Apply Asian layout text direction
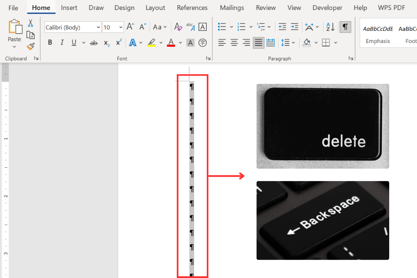This screenshot has width=417, height=278. click(x=309, y=27)
